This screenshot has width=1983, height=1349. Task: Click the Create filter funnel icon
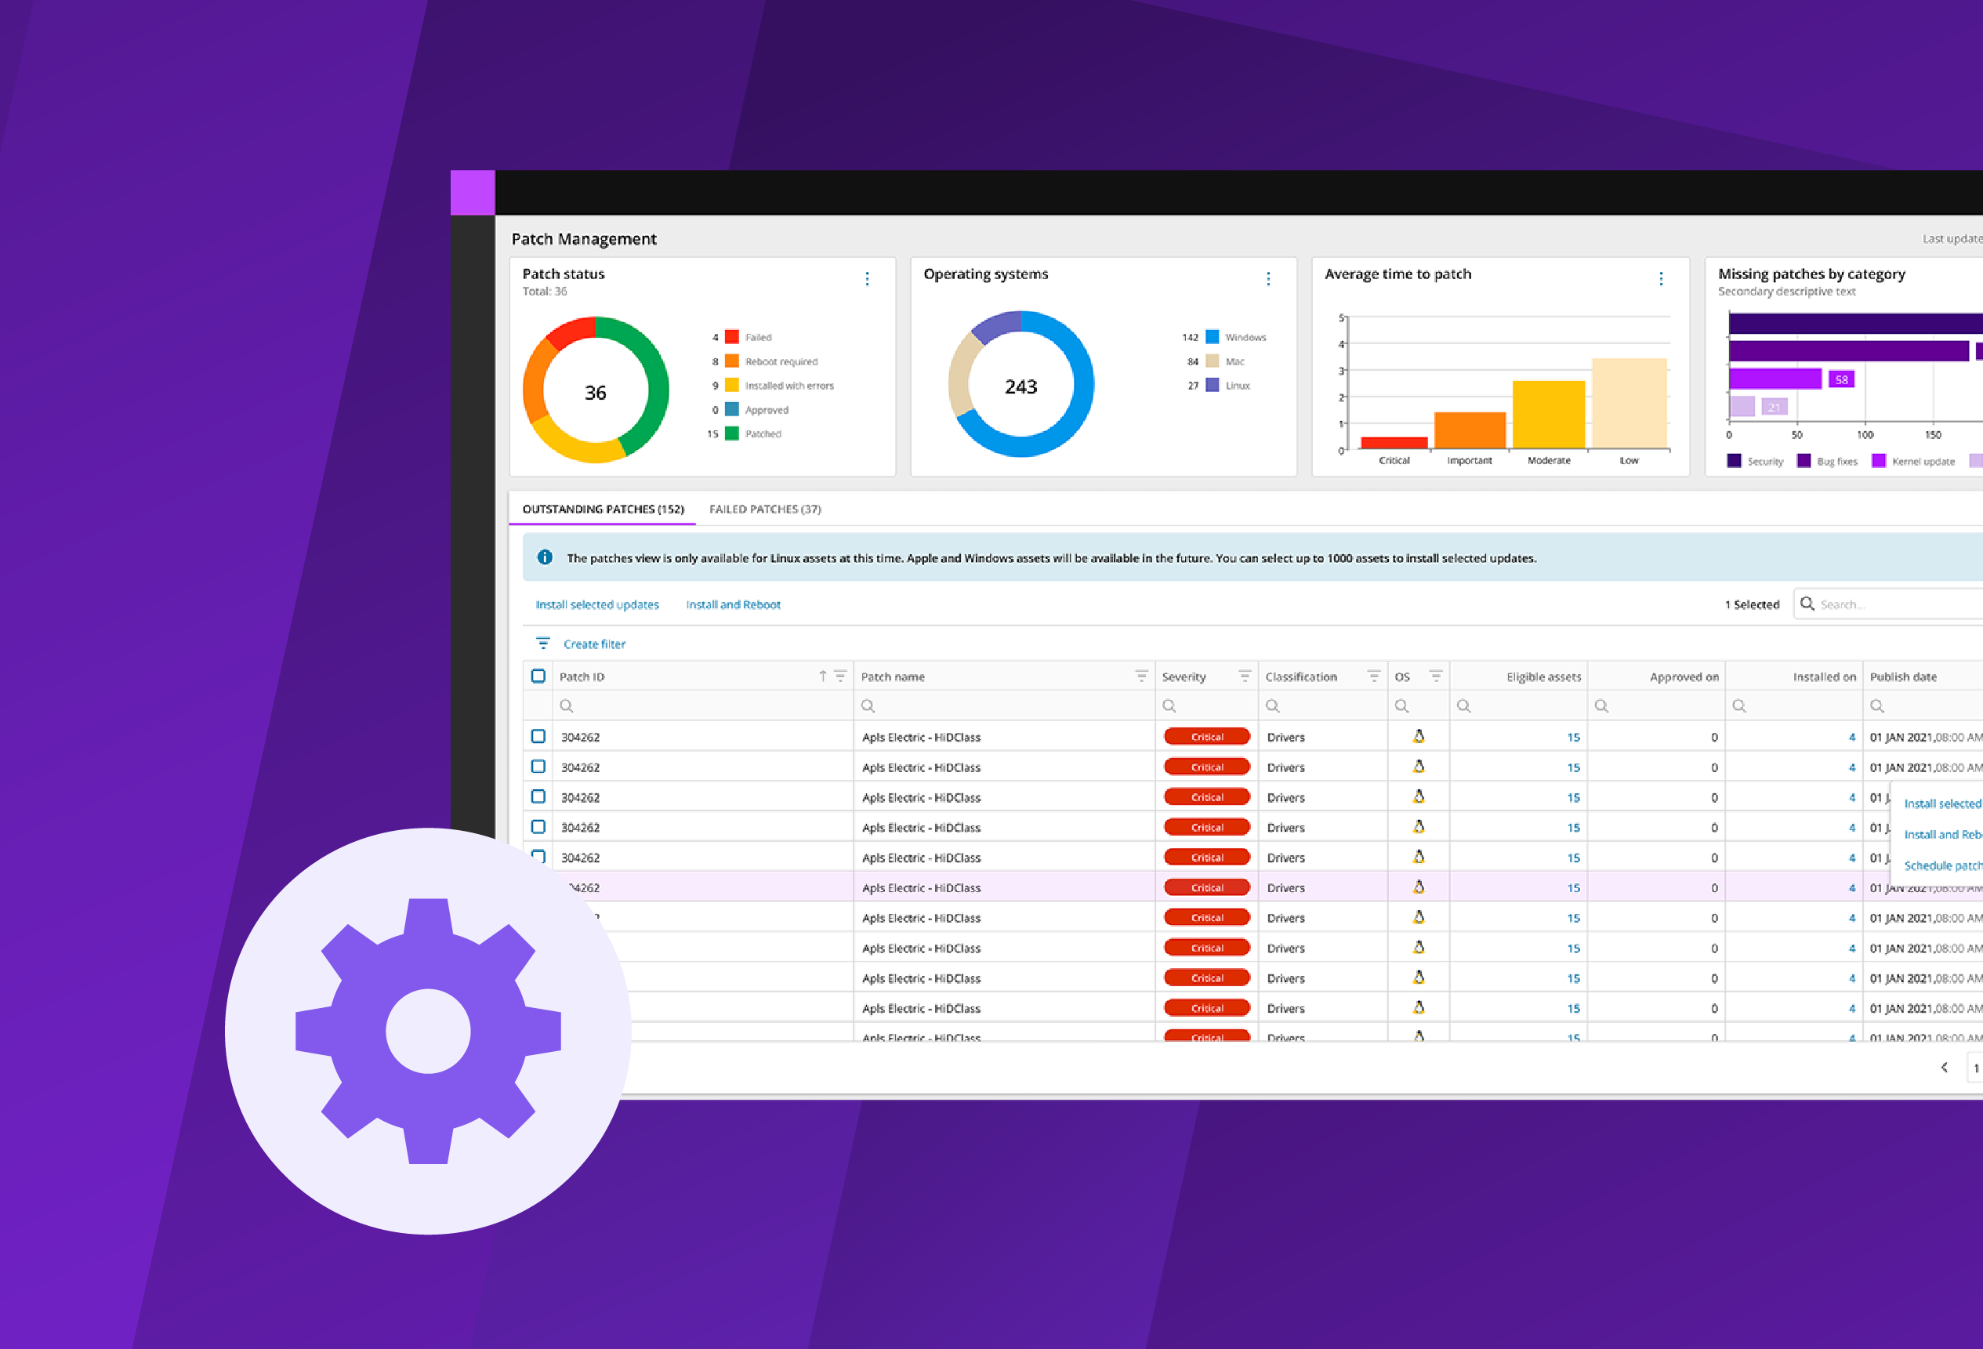542,644
